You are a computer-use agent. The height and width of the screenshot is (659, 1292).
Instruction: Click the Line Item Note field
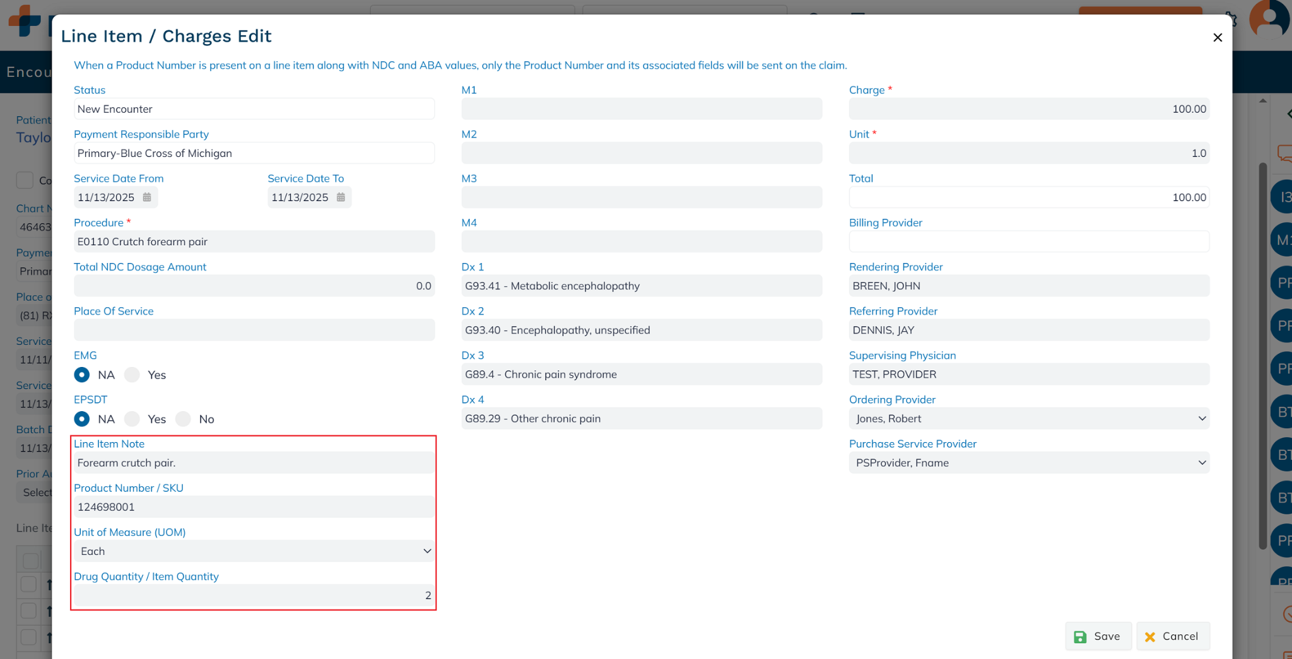click(x=254, y=463)
